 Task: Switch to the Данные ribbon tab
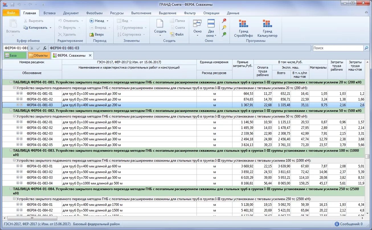point(233,13)
